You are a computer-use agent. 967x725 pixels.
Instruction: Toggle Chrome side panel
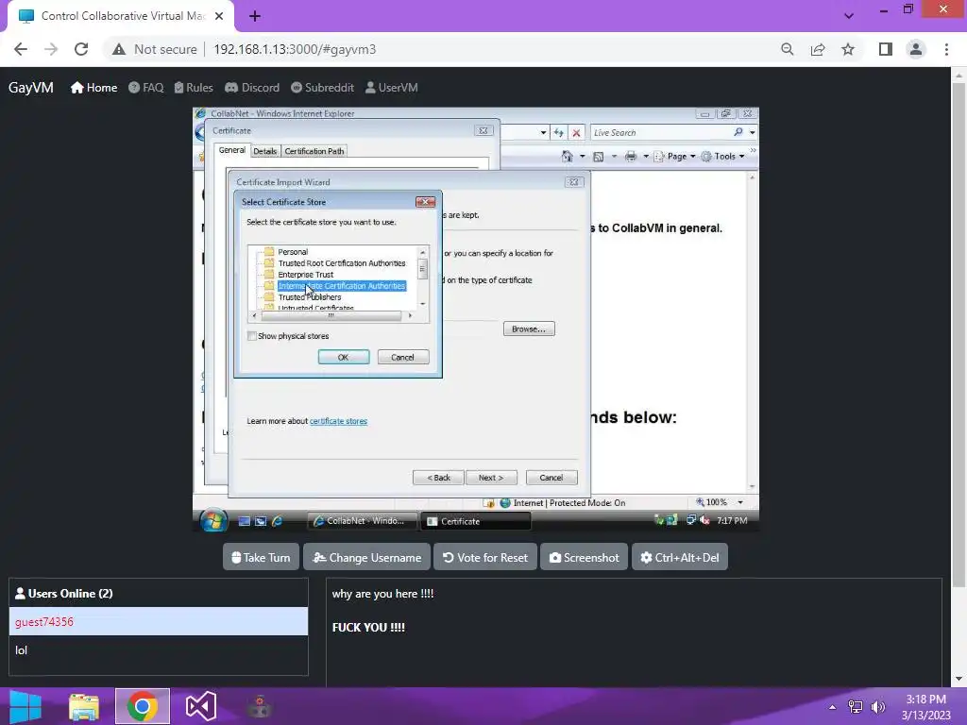pyautogui.click(x=886, y=49)
